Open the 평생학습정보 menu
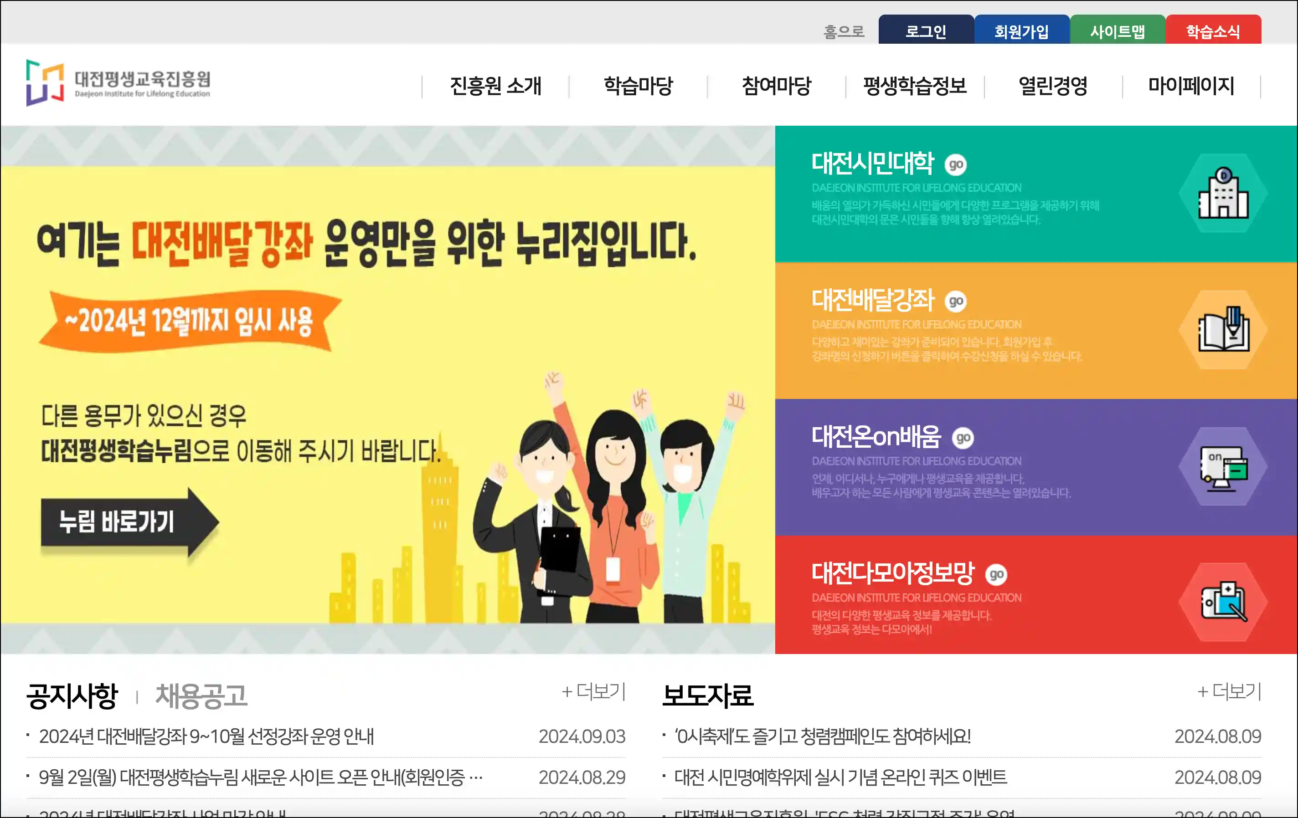The image size is (1298, 818). click(x=915, y=86)
